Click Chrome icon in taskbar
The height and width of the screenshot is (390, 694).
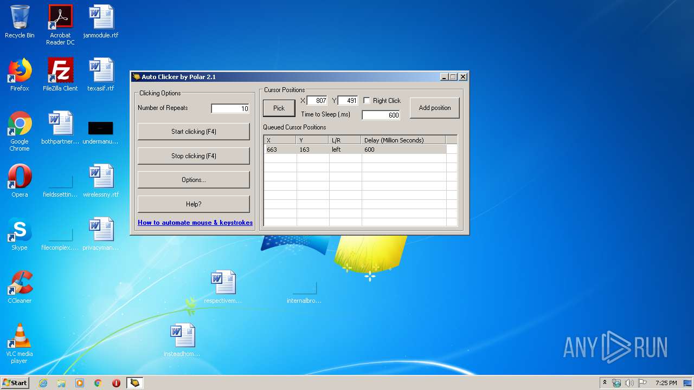pos(98,383)
